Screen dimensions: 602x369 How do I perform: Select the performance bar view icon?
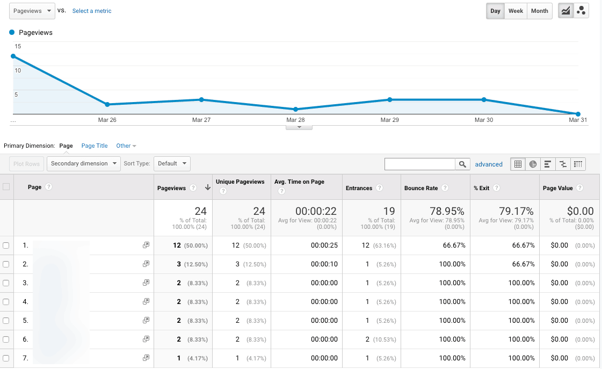tap(548, 164)
